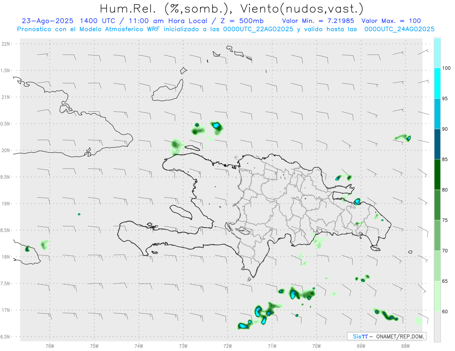Image resolution: width=455 pixels, height=351 pixels.
Task: Click the chart title 'Hum.Rel. (%,somb.), Viento(nudos,vast.)'
Action: (232, 8)
